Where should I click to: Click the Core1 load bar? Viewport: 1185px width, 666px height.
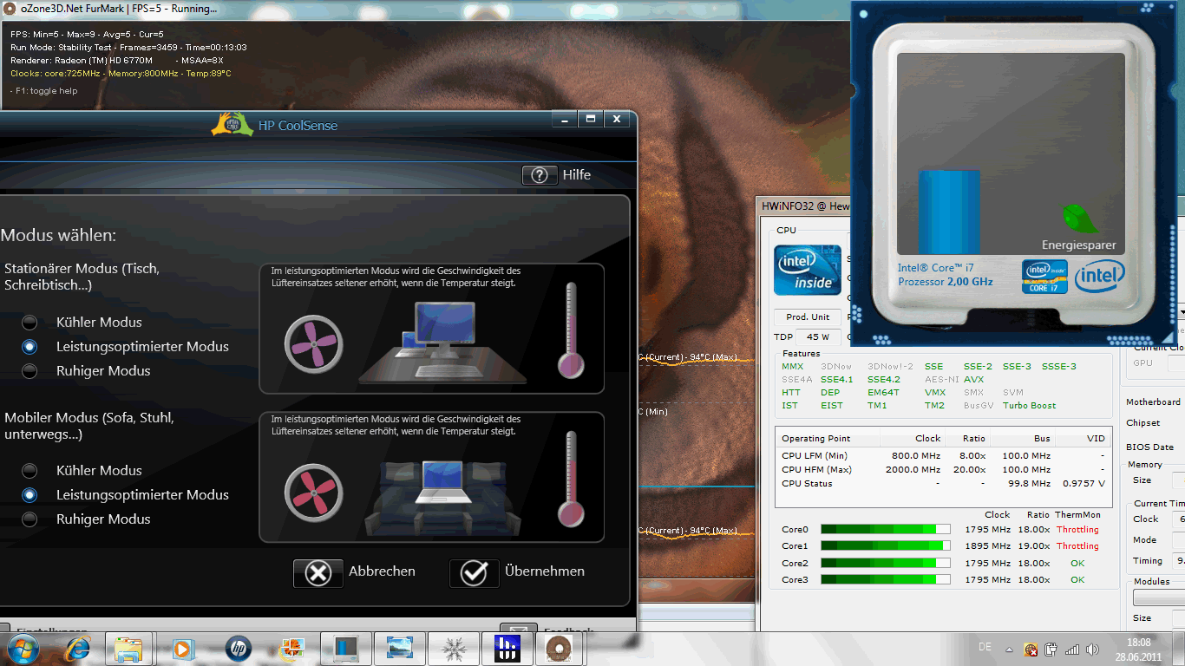pyautogui.click(x=885, y=545)
